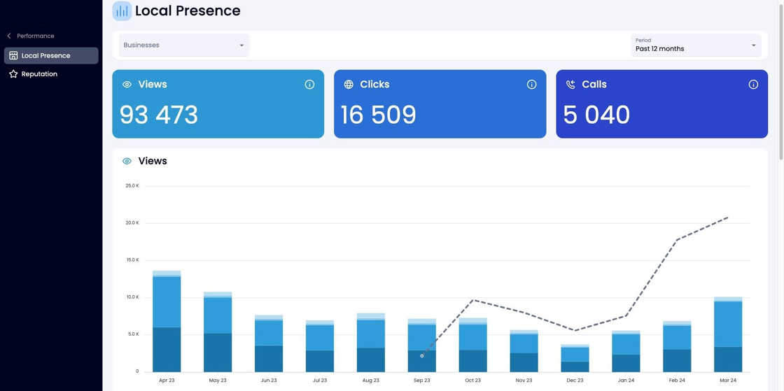Click the Oct 23 bar in chart

(x=473, y=345)
